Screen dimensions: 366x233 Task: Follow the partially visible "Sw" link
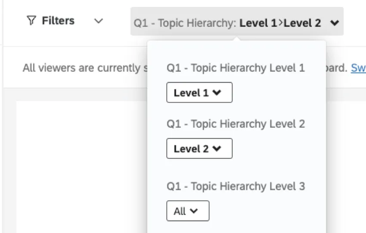tap(358, 68)
